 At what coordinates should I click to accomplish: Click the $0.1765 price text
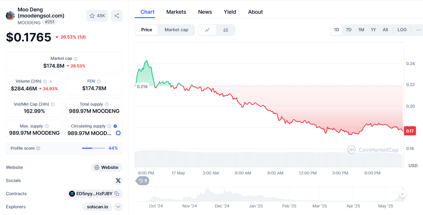[x=29, y=37]
